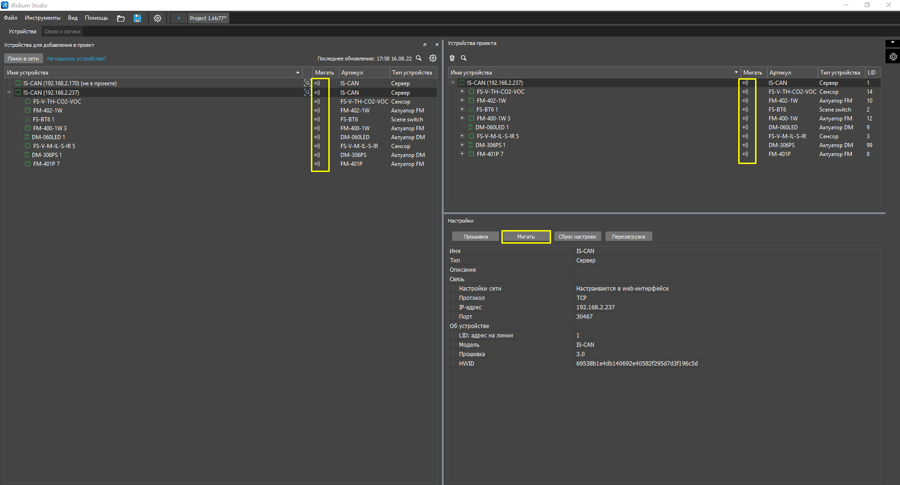
Task: Select FS-BT6 1 in left device list
Action: click(43, 119)
